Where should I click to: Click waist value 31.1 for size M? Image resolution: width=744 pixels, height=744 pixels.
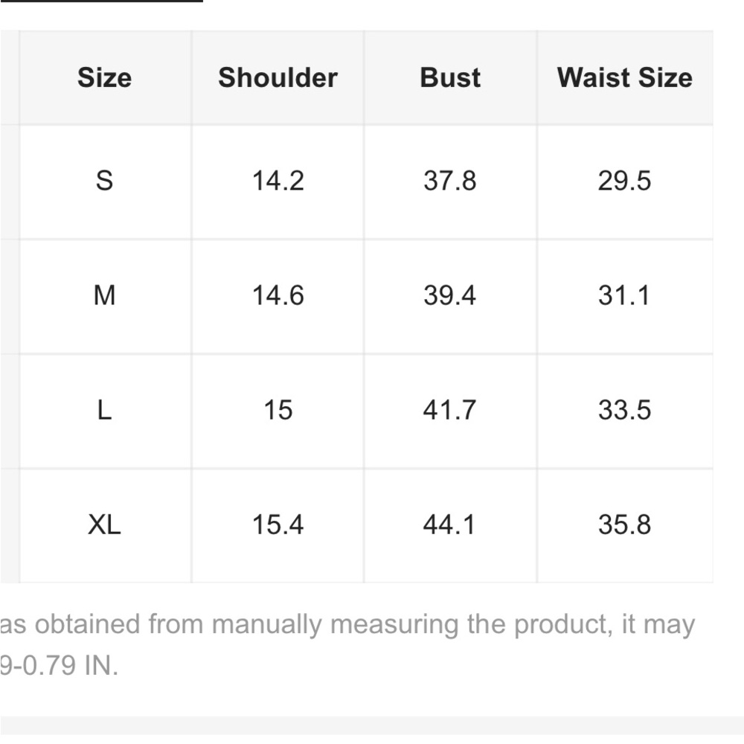click(624, 295)
